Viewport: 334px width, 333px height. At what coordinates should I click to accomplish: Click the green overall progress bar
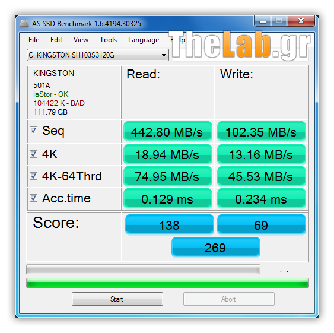coord(167,283)
